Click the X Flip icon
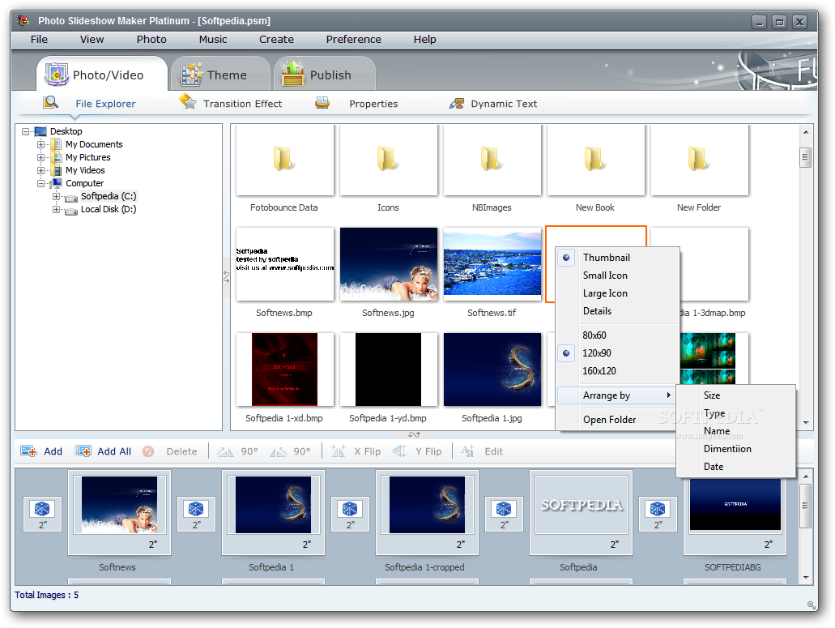The height and width of the screenshot is (628, 835). click(x=339, y=451)
